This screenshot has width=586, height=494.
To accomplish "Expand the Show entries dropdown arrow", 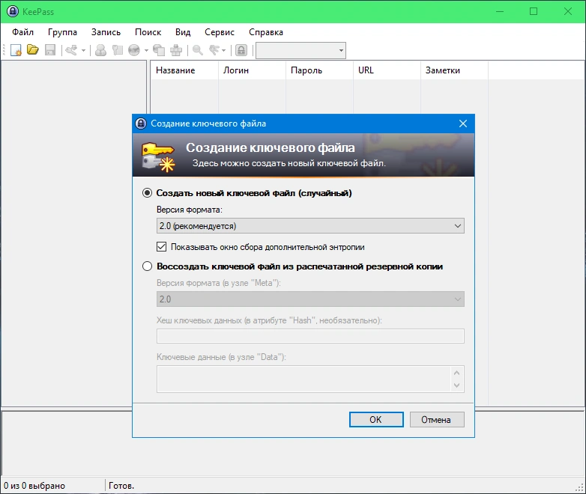I will point(224,50).
